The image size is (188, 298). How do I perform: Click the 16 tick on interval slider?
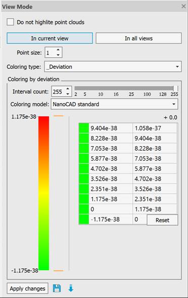click(116, 94)
